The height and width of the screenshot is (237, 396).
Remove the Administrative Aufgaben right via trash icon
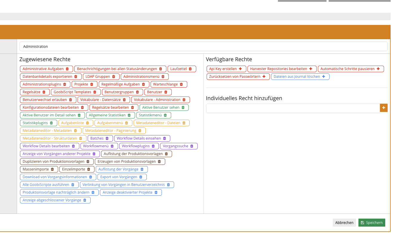[x=67, y=69]
